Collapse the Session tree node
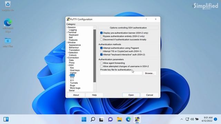The image size is (221, 124). (67, 27)
